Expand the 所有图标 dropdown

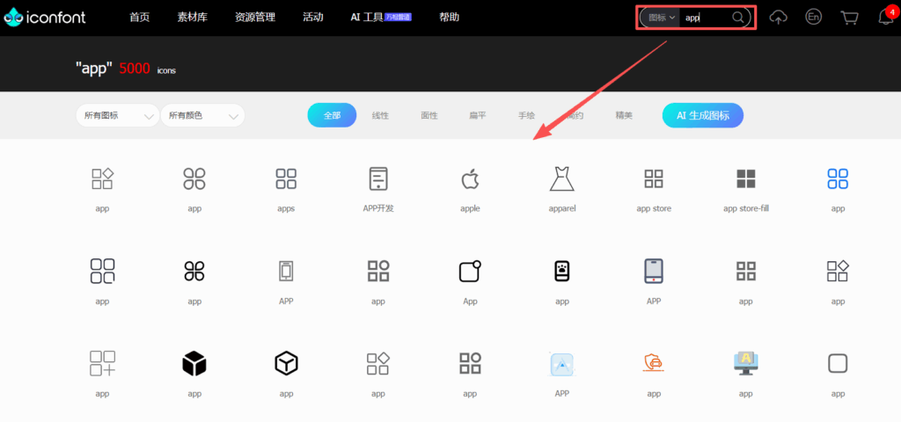pos(118,115)
